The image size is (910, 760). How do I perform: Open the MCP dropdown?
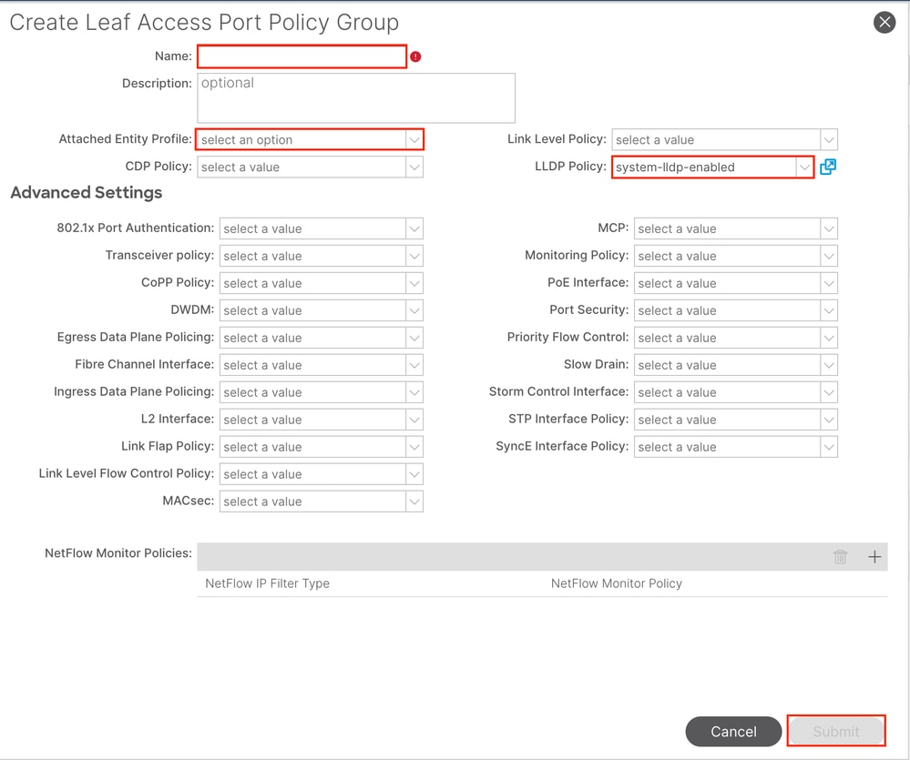point(735,228)
